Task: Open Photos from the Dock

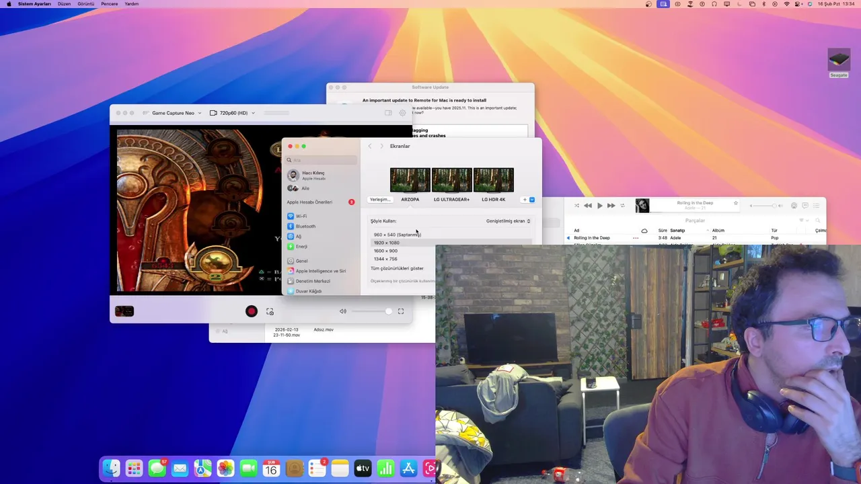Action: (225, 469)
